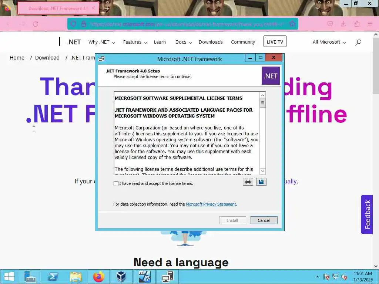
Task: Open the Firefox downloads panel
Action: pyautogui.click(x=343, y=24)
